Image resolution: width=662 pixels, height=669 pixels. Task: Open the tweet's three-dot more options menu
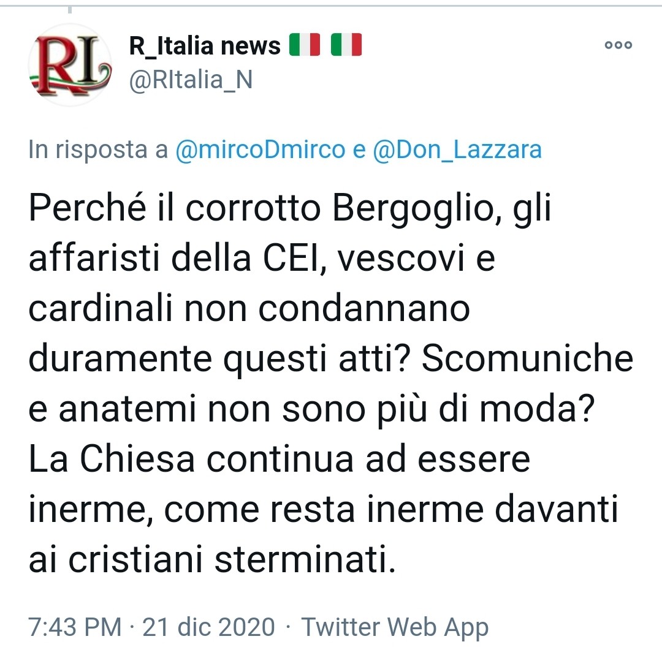click(618, 45)
